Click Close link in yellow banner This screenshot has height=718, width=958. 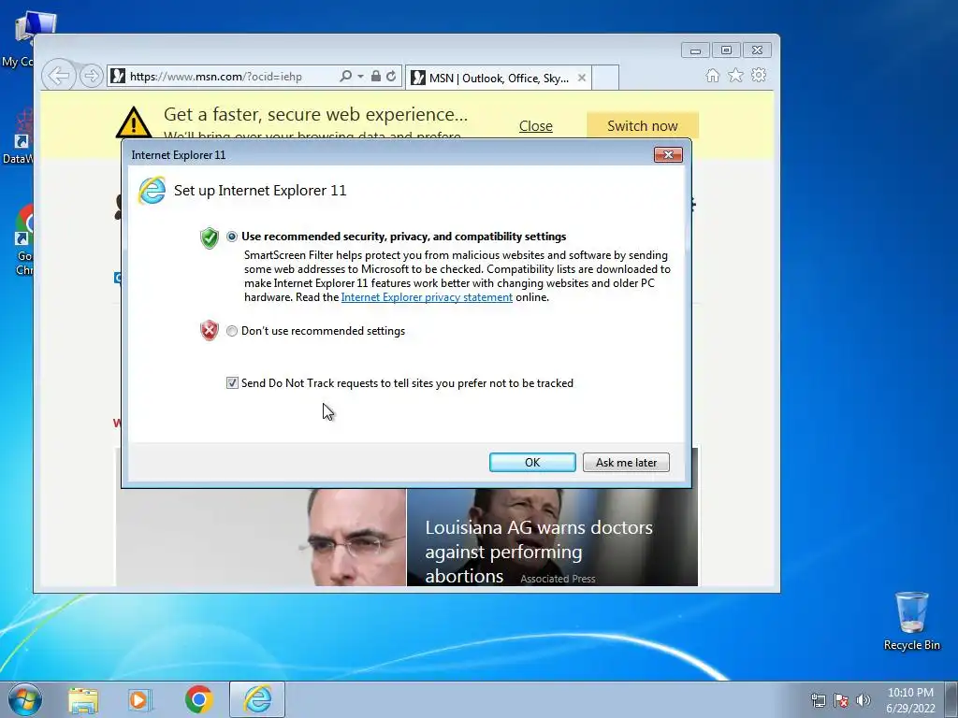536,126
